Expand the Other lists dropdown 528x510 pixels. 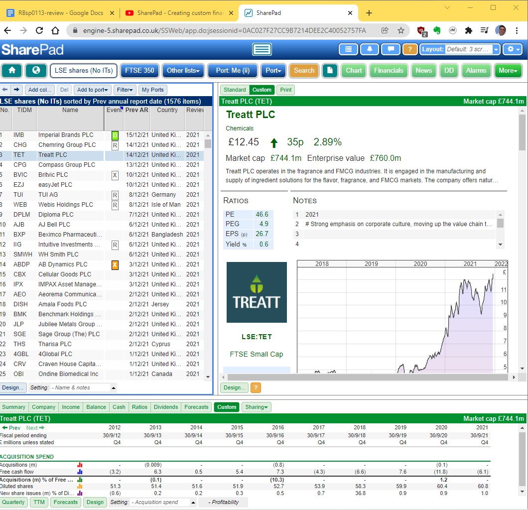coord(183,70)
